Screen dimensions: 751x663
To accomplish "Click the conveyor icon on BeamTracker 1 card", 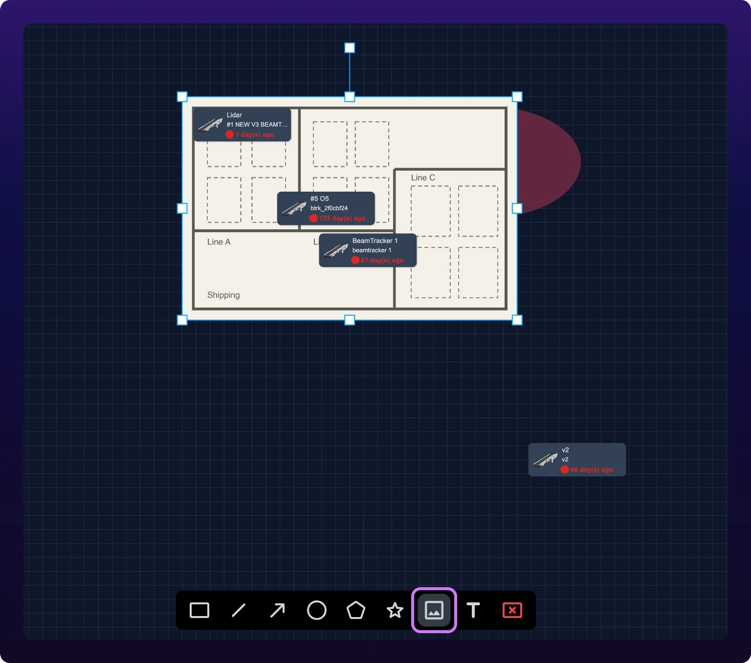I will click(336, 250).
